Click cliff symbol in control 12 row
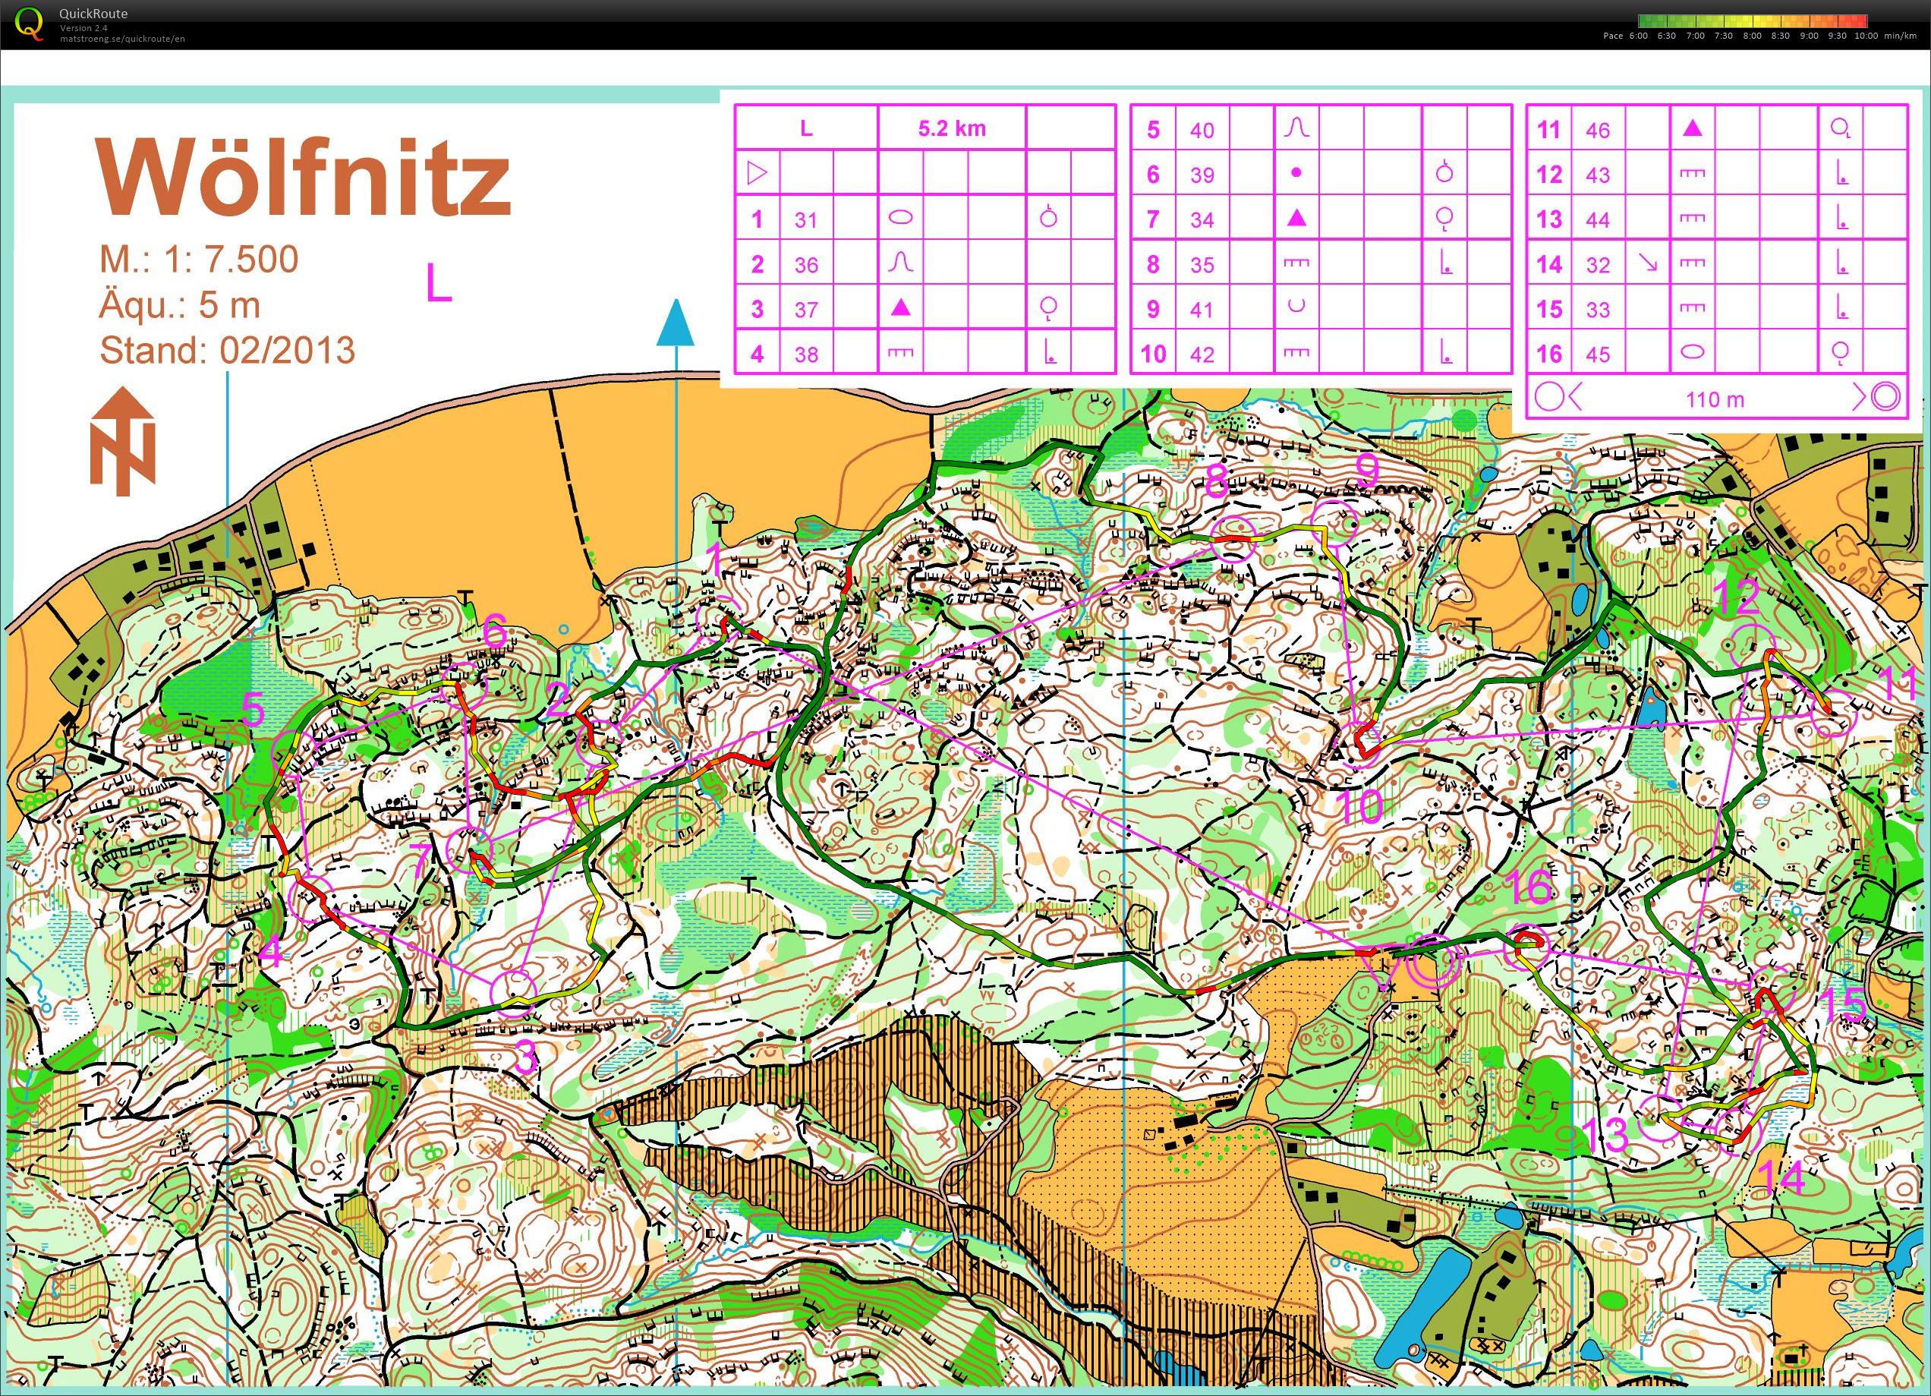1931x1396 pixels. pos(1693,173)
